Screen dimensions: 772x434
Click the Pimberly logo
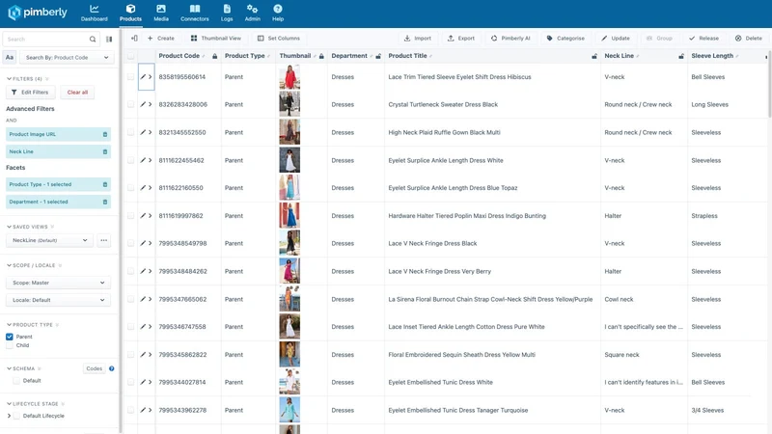38,13
